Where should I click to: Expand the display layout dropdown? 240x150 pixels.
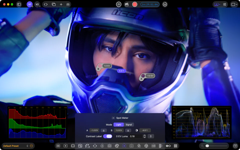tap(234, 4)
